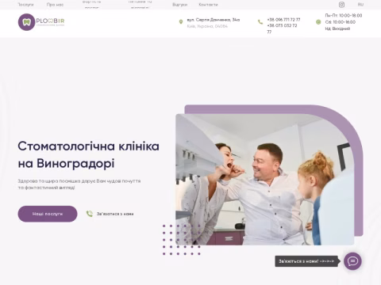
Task: Click the text "Сб: 10:00-16:00"
Action: click(x=341, y=22)
